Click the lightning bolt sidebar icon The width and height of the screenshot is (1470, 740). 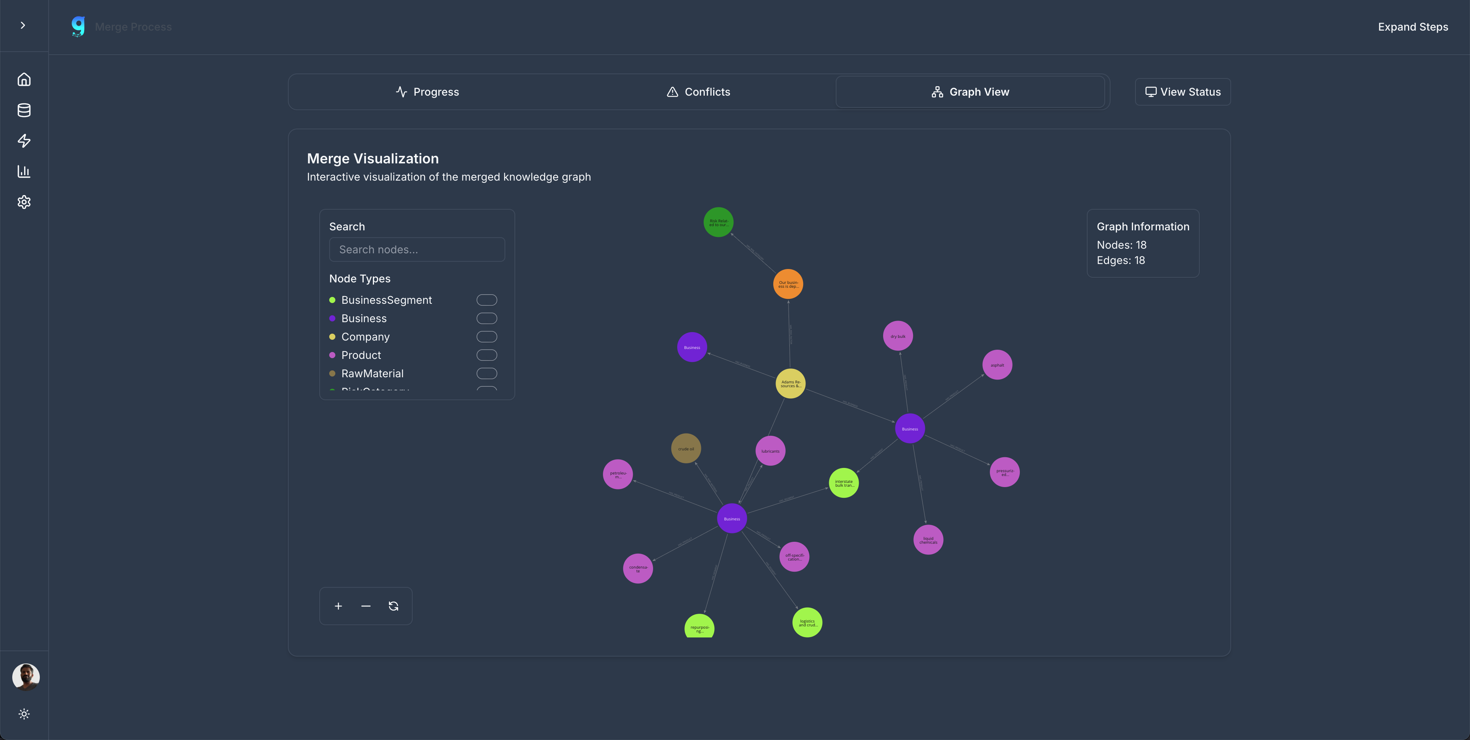(24, 141)
